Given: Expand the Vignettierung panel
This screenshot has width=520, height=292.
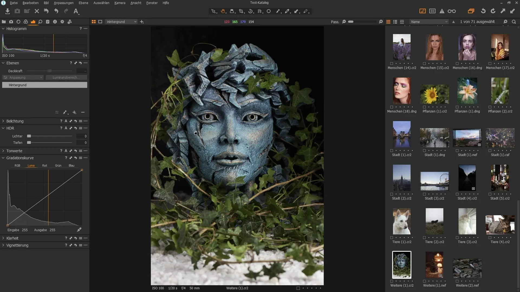Looking at the screenshot, I should click(3, 245).
